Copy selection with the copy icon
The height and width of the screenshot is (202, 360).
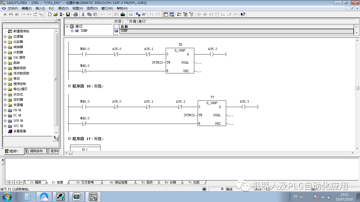tap(89, 14)
